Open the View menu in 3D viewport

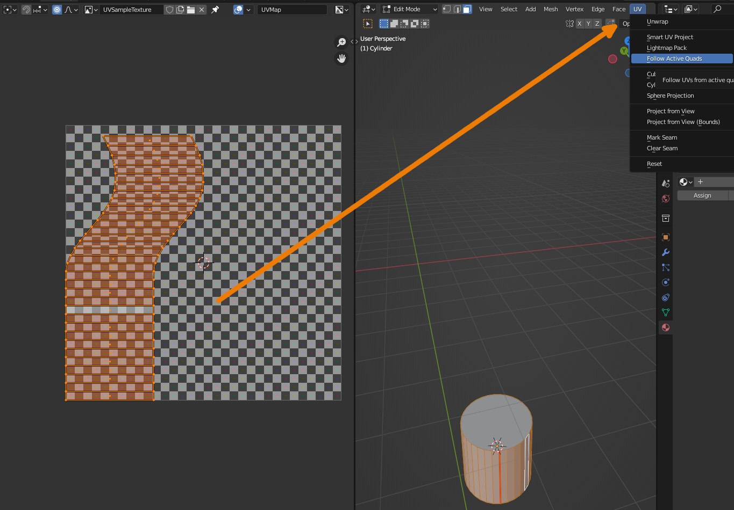(x=486, y=9)
